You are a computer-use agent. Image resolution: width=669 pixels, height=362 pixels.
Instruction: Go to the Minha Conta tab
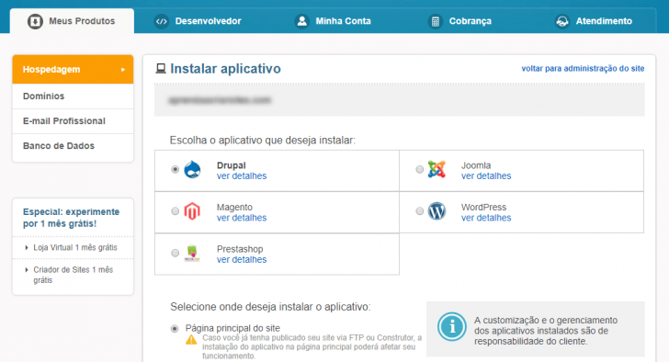[x=333, y=21]
